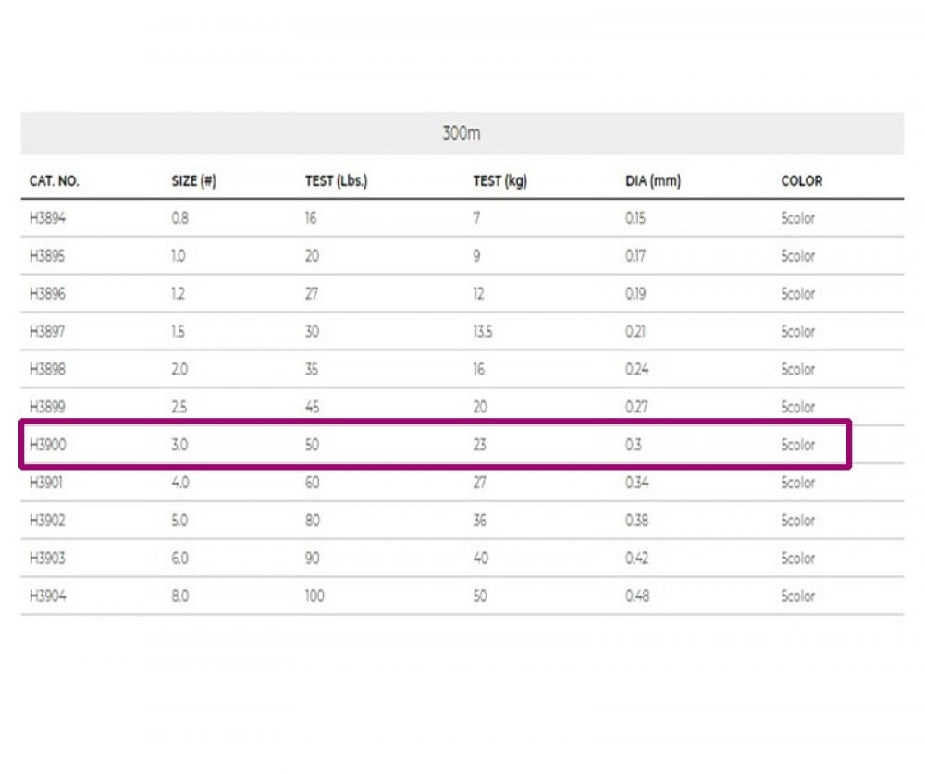This screenshot has width=925, height=774.
Task: Click the CAT. NO. column header
Action: point(55,181)
